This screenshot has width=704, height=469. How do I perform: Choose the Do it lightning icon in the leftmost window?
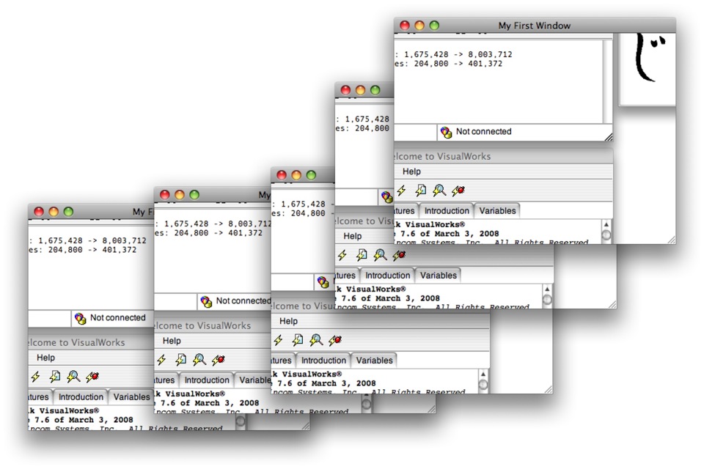point(35,377)
